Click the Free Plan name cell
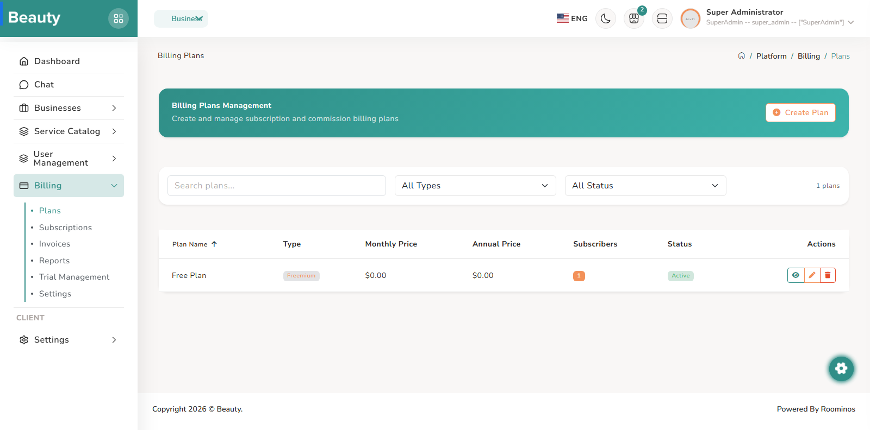This screenshot has width=870, height=430. [189, 275]
